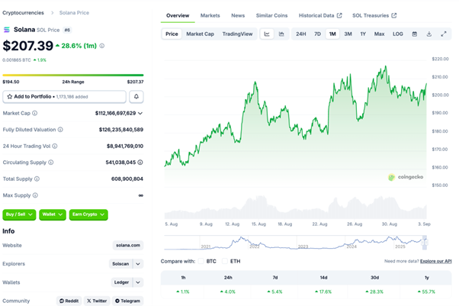
Task: Open the Overview tab
Action: 178,15
